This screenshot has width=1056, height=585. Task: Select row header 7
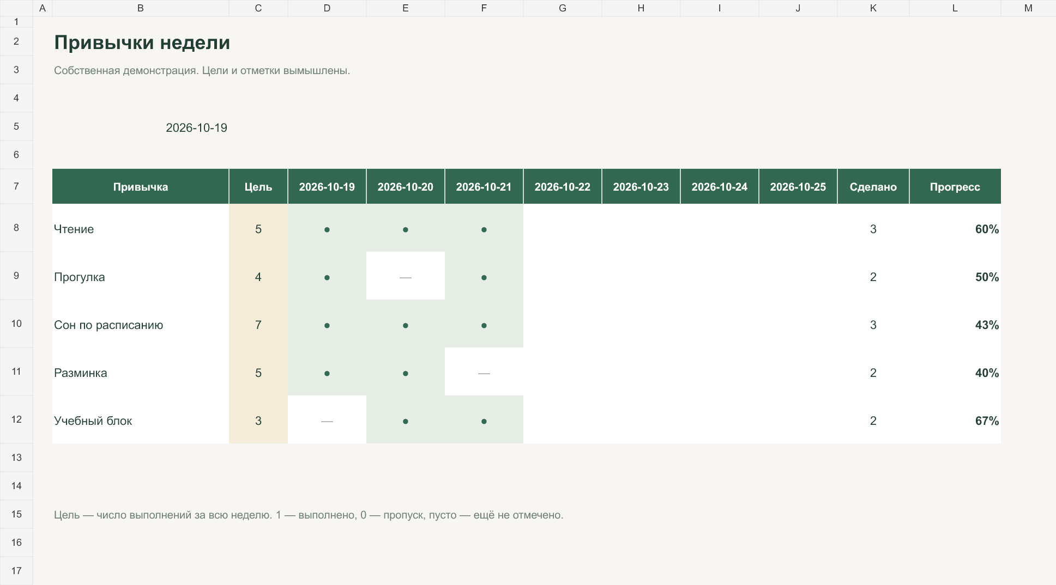click(x=16, y=186)
